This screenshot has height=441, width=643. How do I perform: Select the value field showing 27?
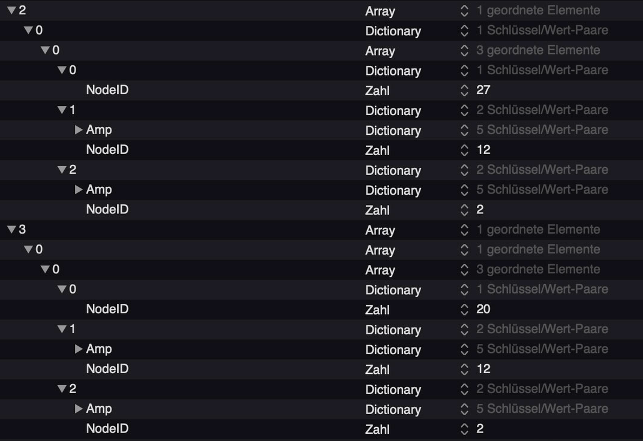point(483,90)
